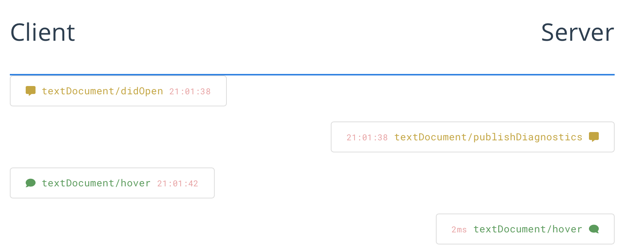Click the 21:01:42 timestamp on the hover request

tap(177, 183)
